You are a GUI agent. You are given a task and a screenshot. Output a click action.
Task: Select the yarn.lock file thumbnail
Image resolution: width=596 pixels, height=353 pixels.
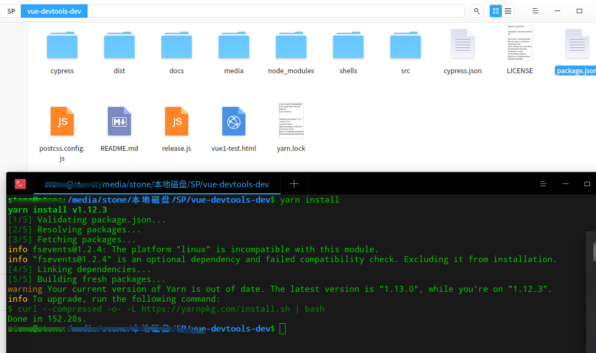click(291, 120)
